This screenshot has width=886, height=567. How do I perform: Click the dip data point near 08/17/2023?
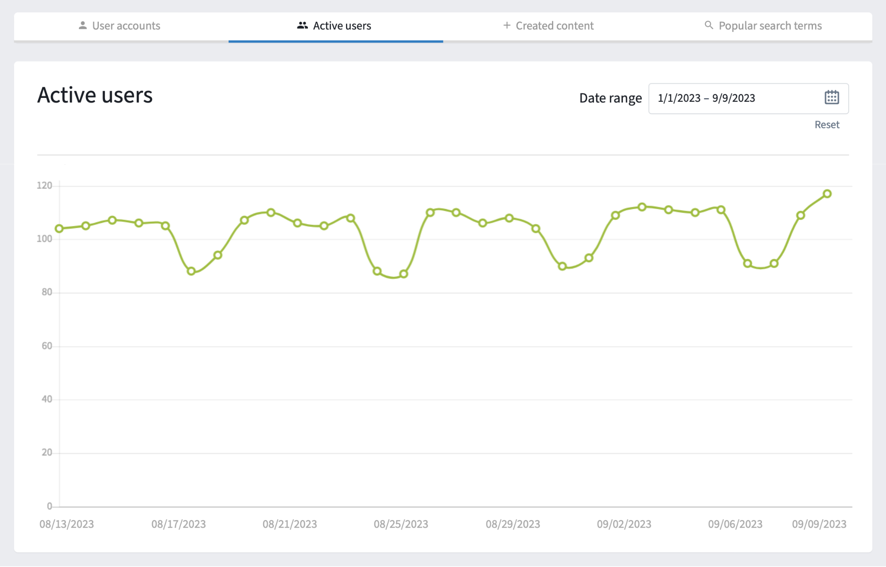191,271
